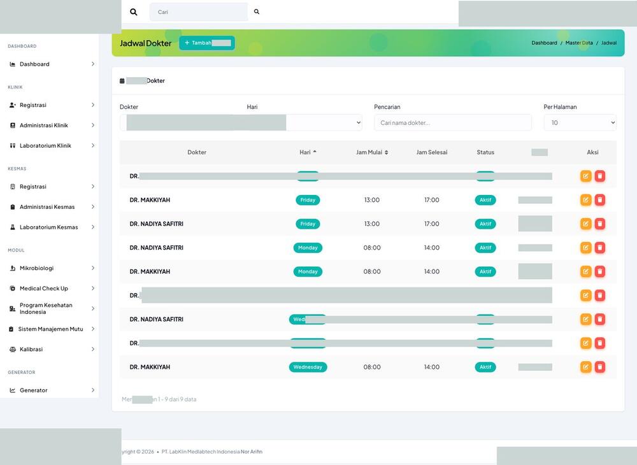Click the Medical Check Up sidebar icon

point(13,289)
